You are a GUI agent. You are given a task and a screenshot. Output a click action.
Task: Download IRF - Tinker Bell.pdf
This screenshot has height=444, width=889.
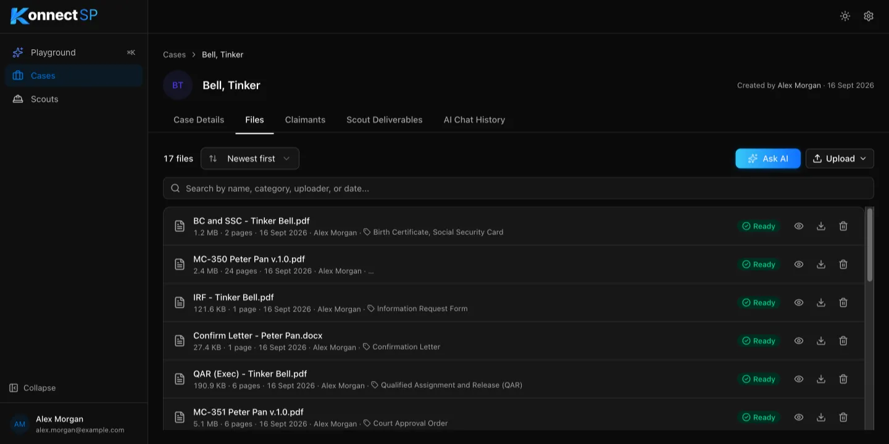coord(821,303)
